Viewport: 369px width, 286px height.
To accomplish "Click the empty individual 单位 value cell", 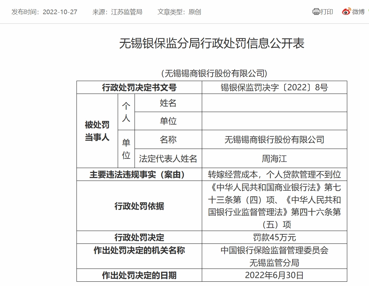I will [x=274, y=121].
